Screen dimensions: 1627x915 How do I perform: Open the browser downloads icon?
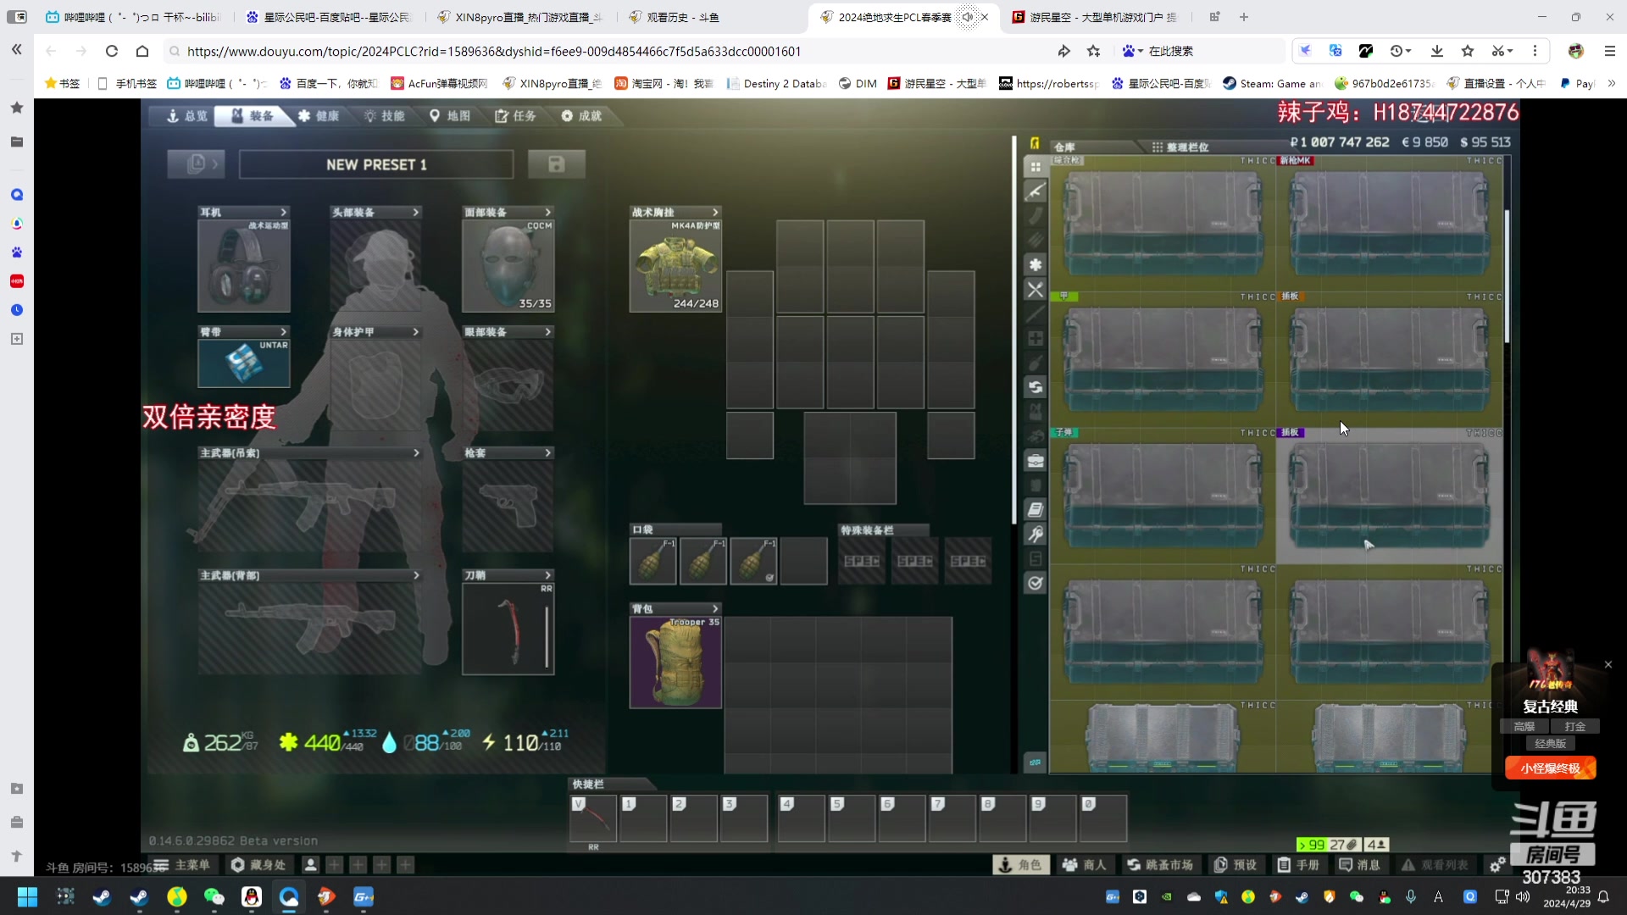[x=1437, y=52]
